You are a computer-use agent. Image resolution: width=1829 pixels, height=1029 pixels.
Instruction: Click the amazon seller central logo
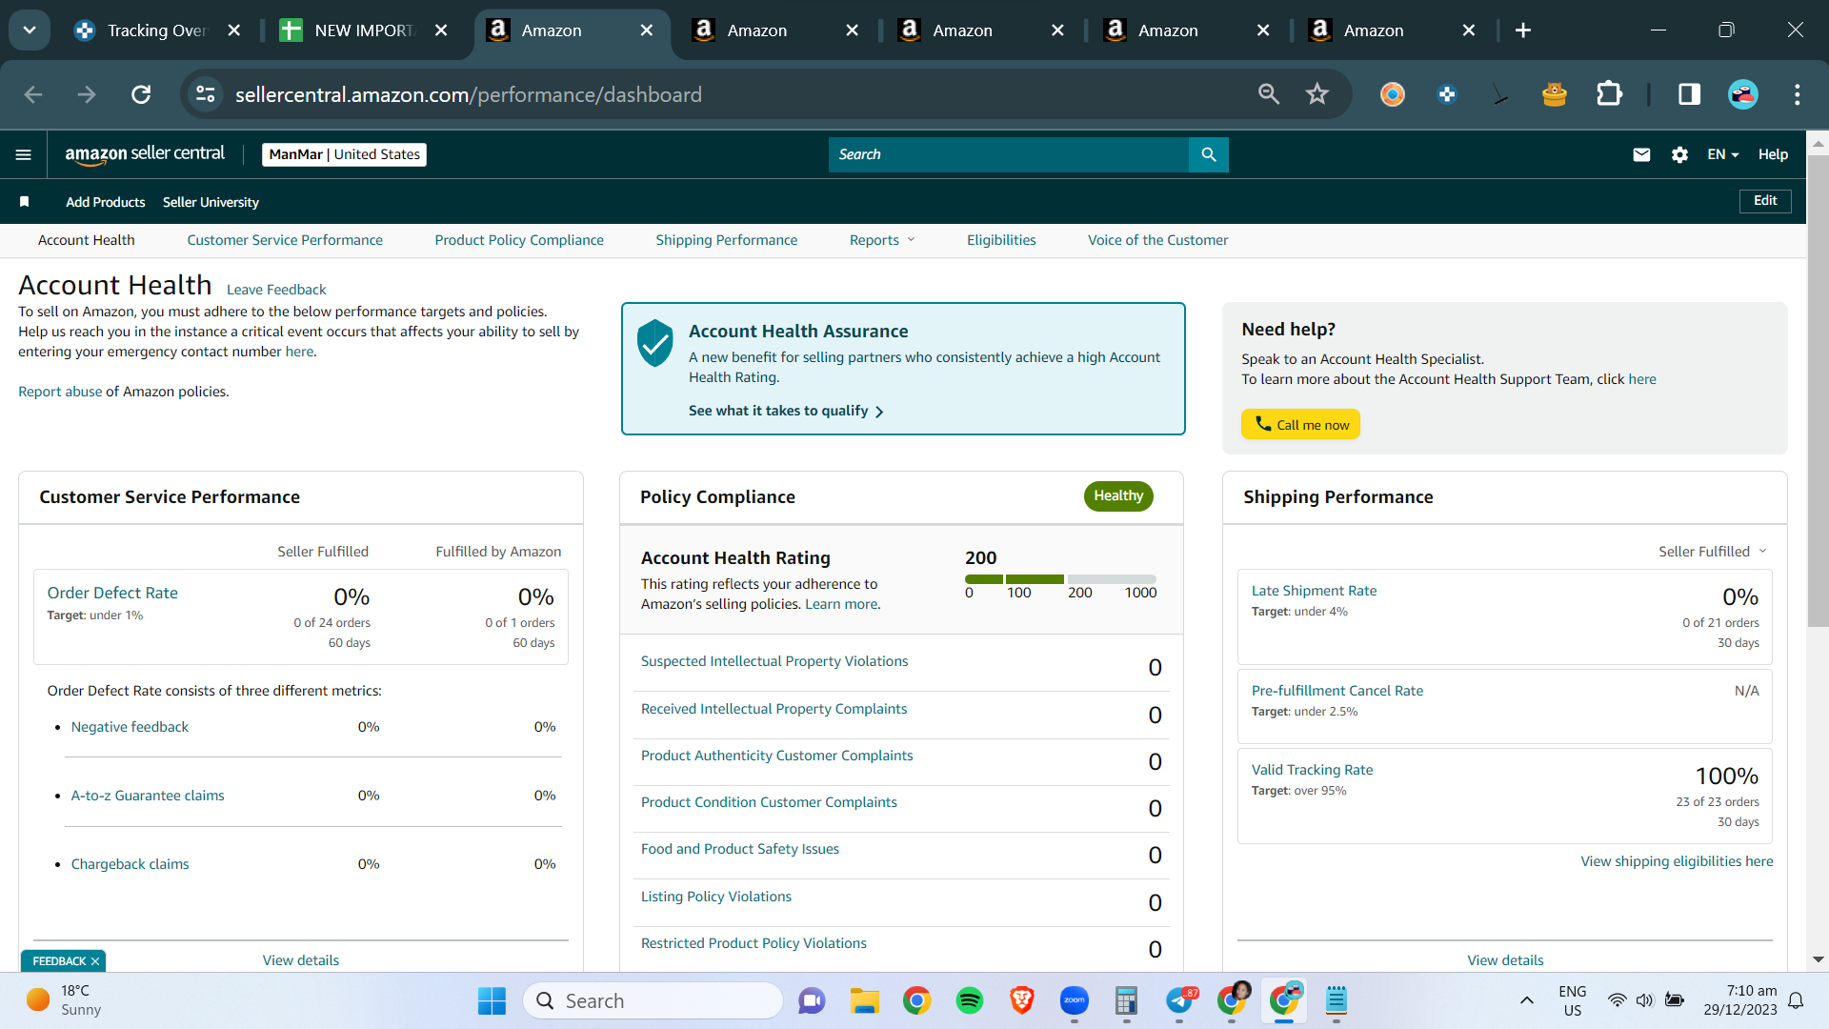click(145, 154)
